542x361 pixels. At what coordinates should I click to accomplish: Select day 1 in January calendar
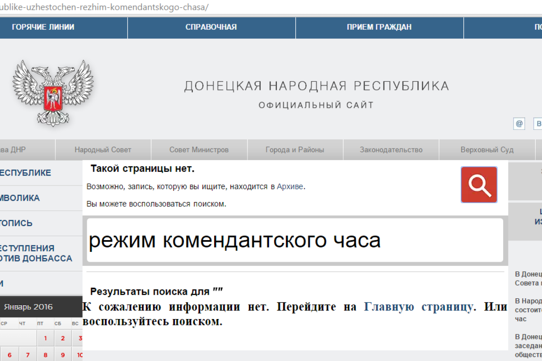pos(45,338)
